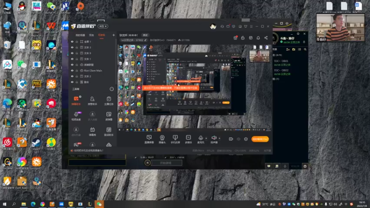370x208 pixels.
Task: Toggle the preview eye icon near settings
Action: pos(238,139)
